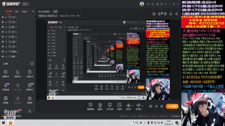Expand the speaker options arrow
Image resolution: width=225 pixels, height=126 pixels.
pyautogui.click(x=142, y=106)
